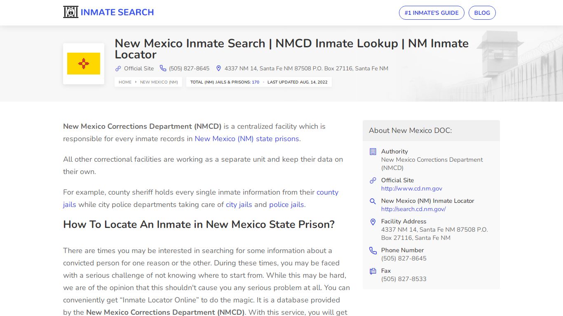Go to the Blog page
The height and width of the screenshot is (316, 563).
coord(482,13)
